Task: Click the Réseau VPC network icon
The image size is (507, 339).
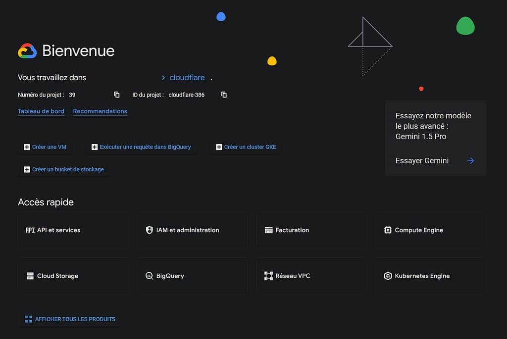Action: point(269,276)
